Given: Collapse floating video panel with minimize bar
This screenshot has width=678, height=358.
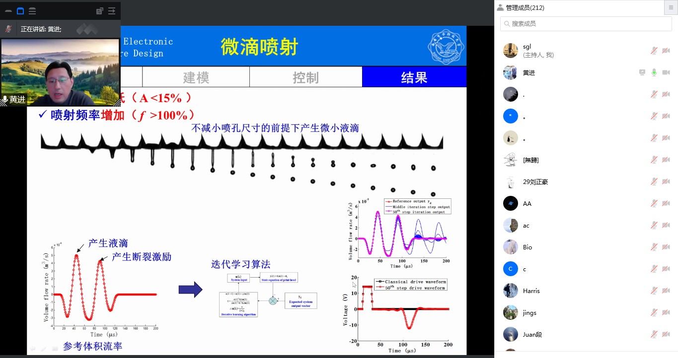Looking at the screenshot, I should (8, 11).
